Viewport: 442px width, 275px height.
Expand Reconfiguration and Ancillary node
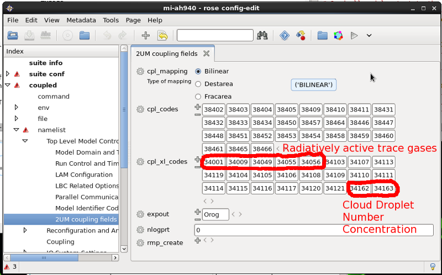(25, 230)
